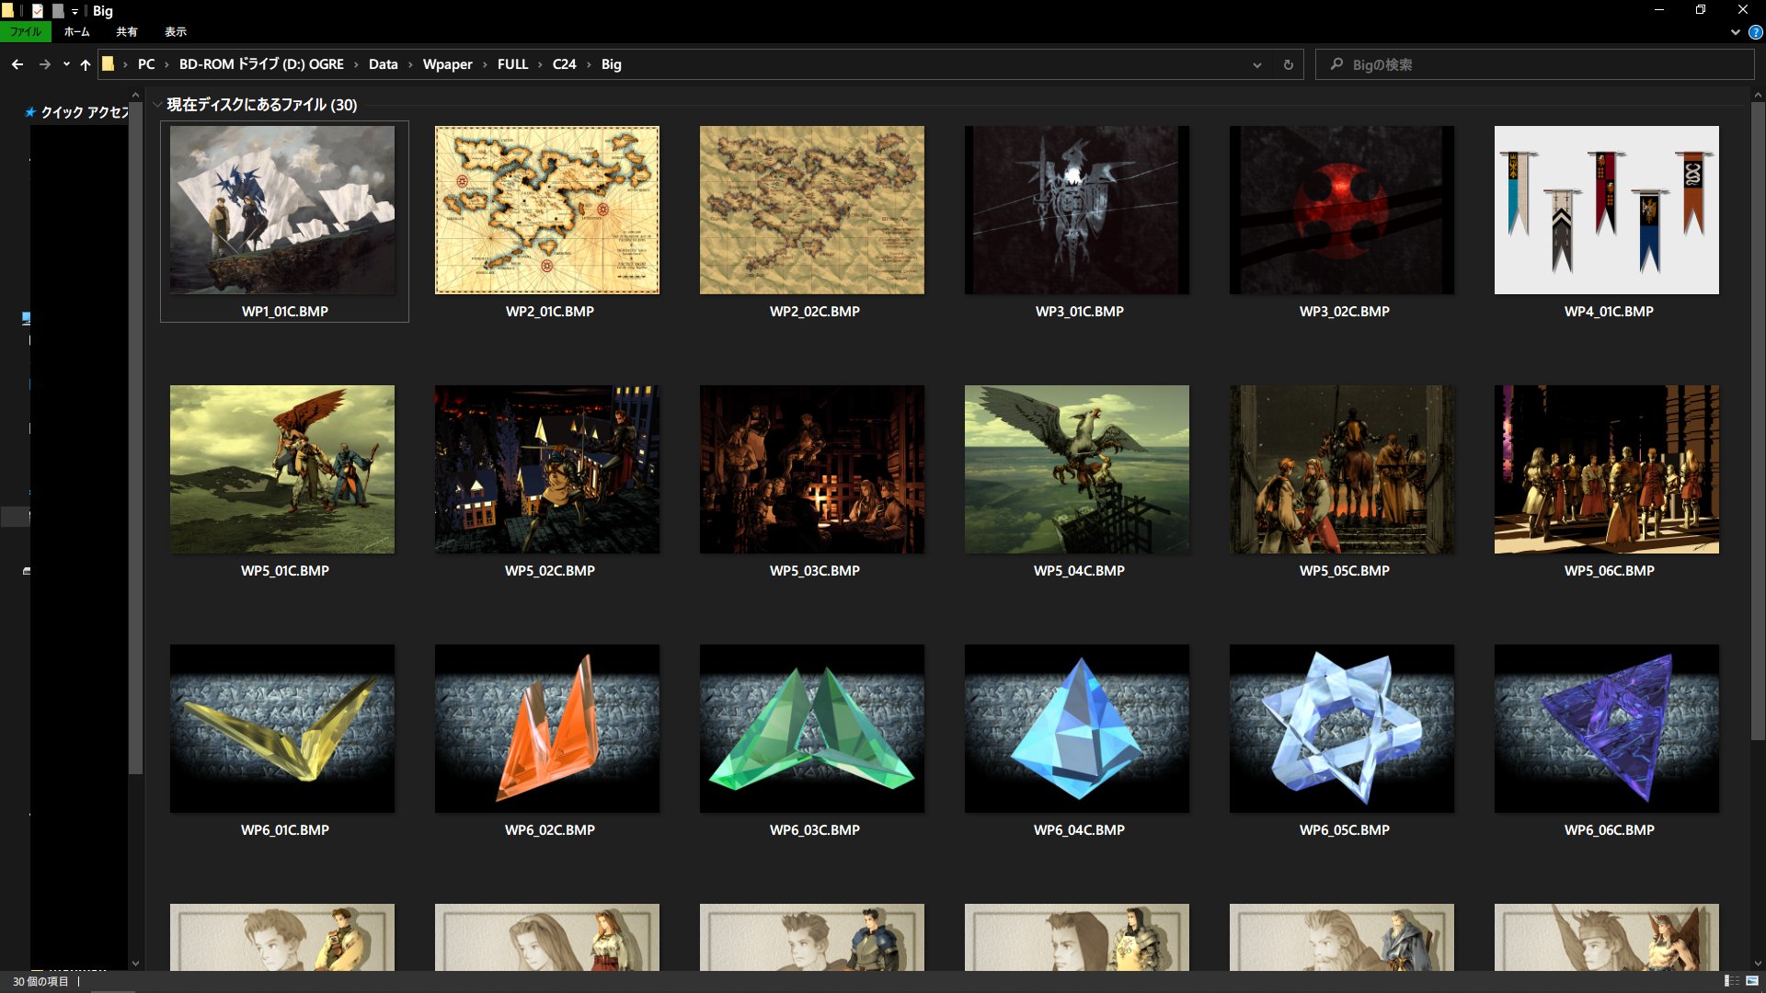Select the WP2_01C.BMP map thumbnail
Viewport: 1766px width, 993px height.
547,211
